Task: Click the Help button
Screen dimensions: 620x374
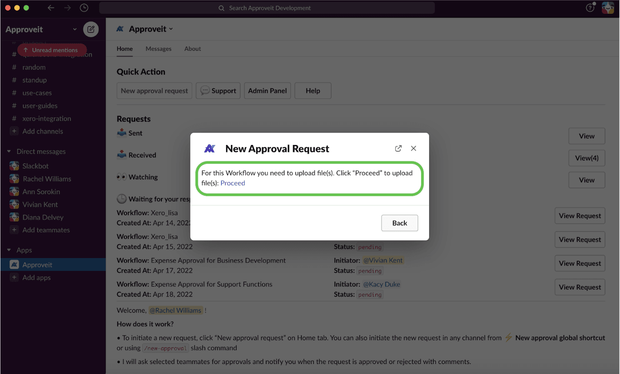Action: (313, 91)
